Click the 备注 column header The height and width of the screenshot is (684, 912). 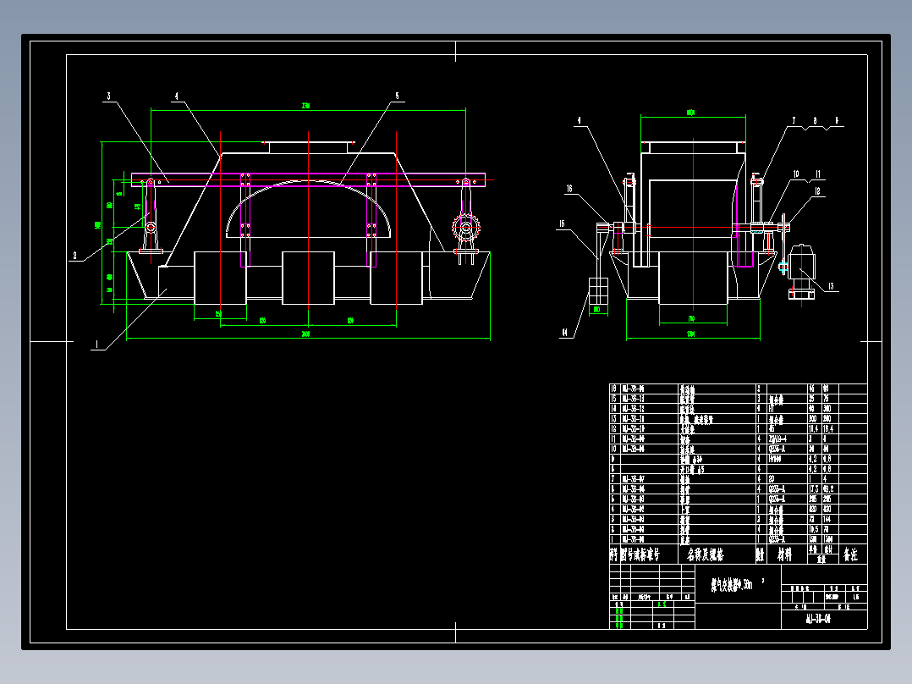[x=851, y=554]
